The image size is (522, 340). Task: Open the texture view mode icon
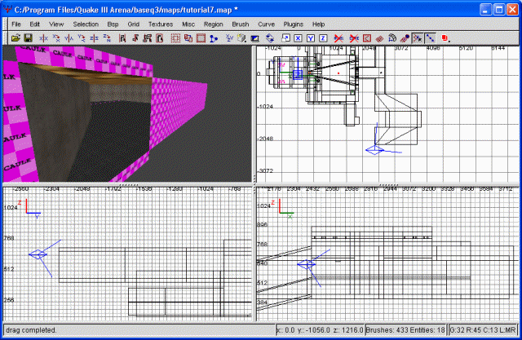tap(242, 38)
